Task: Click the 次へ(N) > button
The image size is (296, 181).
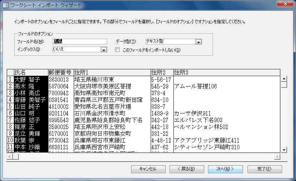Action: pyautogui.click(x=225, y=169)
